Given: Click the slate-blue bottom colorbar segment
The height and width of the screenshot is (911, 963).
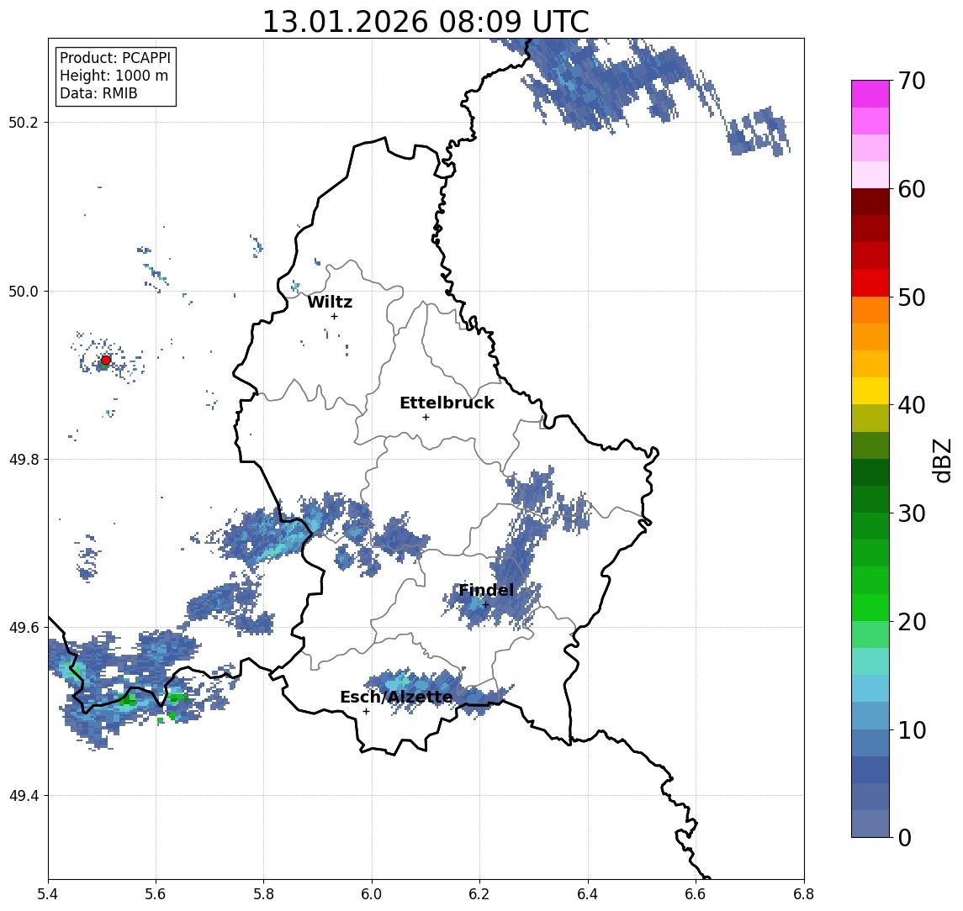Looking at the screenshot, I should tap(870, 824).
